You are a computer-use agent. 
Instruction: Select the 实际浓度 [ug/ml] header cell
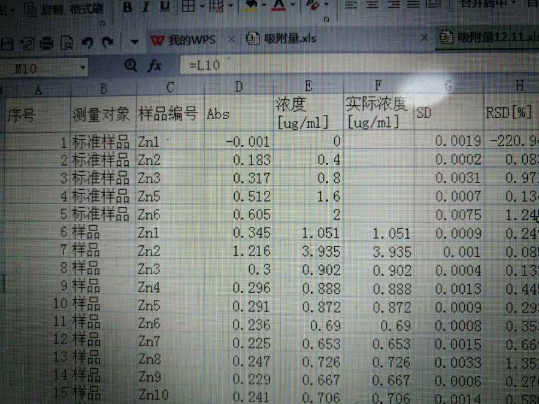379,113
